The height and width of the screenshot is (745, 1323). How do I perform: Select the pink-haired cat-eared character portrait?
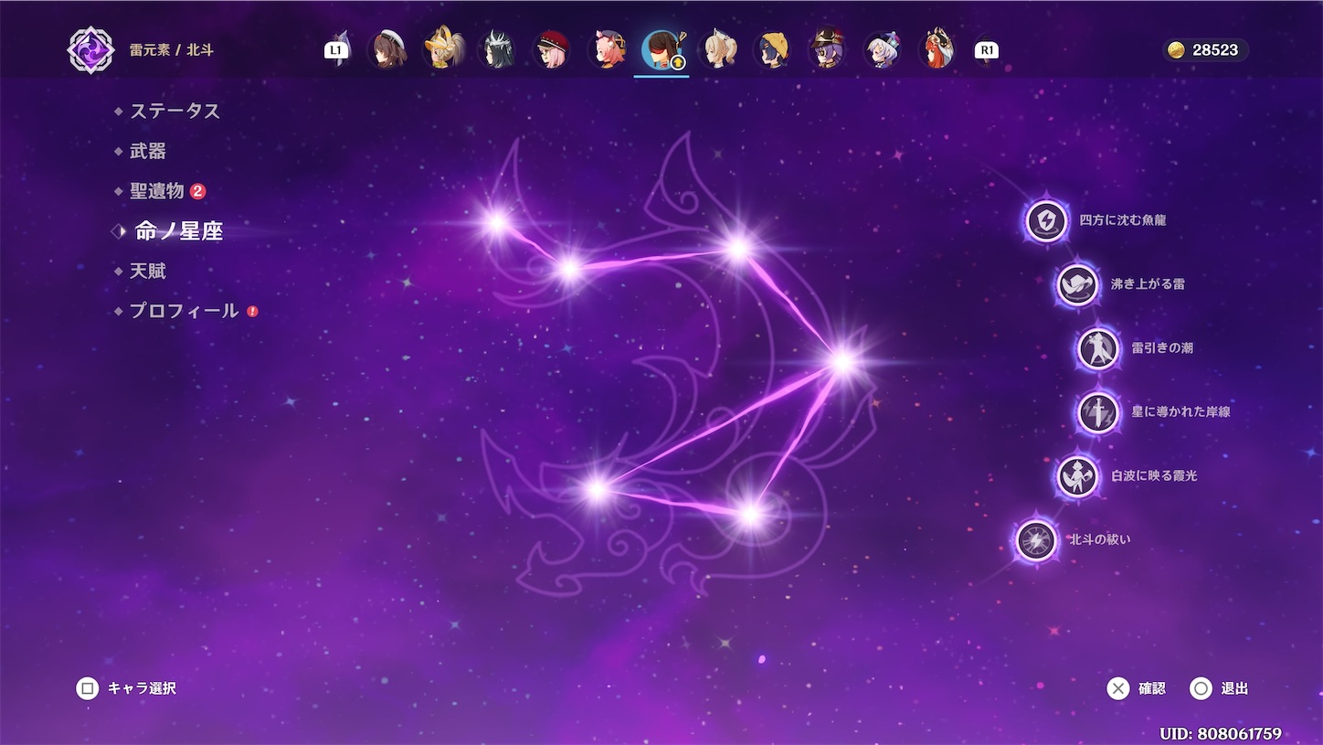(607, 49)
